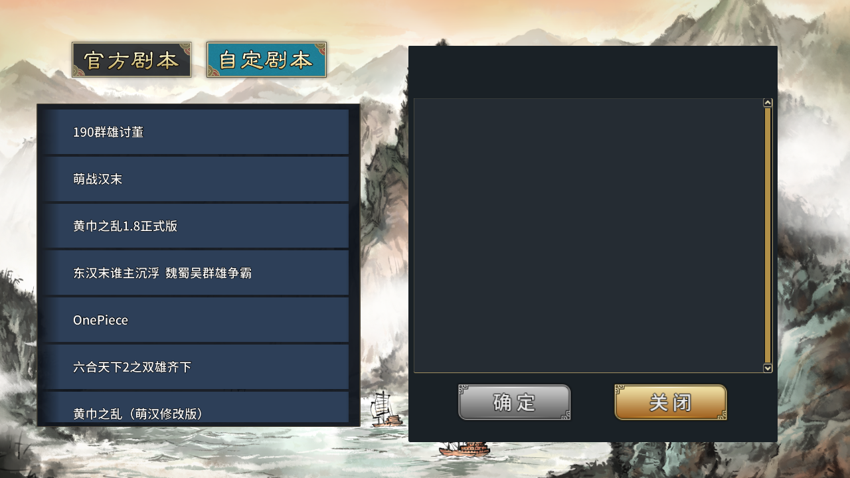Image resolution: width=850 pixels, height=478 pixels.
Task: Click the corner ornament on the 自定剧本 tab
Action: [321, 48]
